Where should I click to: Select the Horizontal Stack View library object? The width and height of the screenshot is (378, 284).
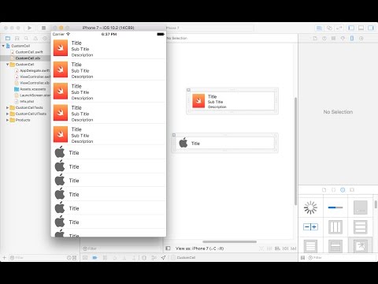[x=335, y=227]
